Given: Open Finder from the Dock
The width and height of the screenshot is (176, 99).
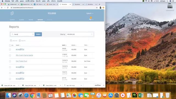Looking at the screenshot, I should [x=9, y=95].
